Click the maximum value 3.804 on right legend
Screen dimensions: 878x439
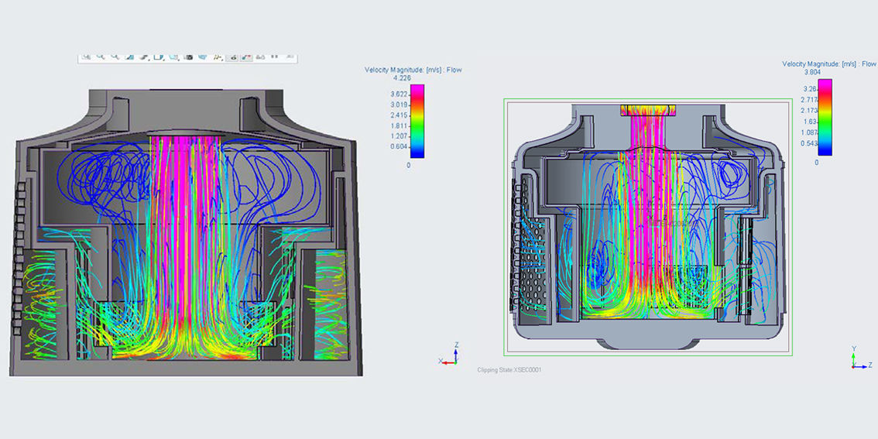click(x=813, y=72)
